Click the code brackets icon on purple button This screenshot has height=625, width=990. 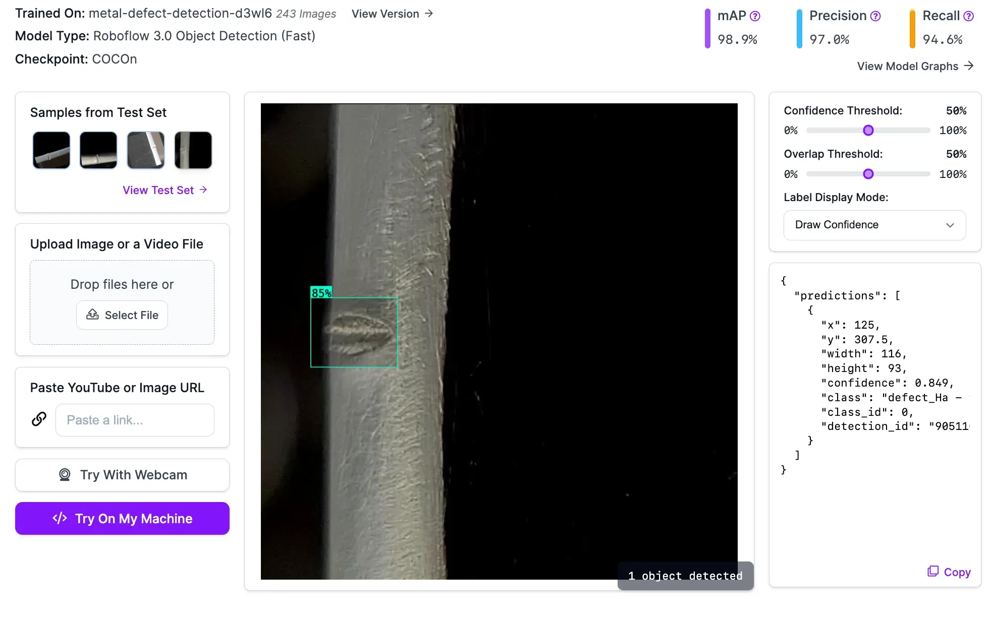(60, 518)
